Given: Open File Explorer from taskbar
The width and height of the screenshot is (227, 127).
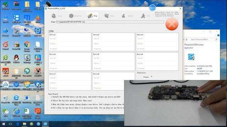Looking at the screenshot, I should tap(24, 124).
